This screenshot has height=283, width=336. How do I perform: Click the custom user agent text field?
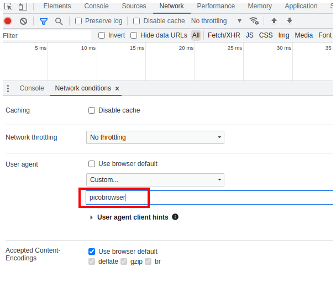(210, 197)
